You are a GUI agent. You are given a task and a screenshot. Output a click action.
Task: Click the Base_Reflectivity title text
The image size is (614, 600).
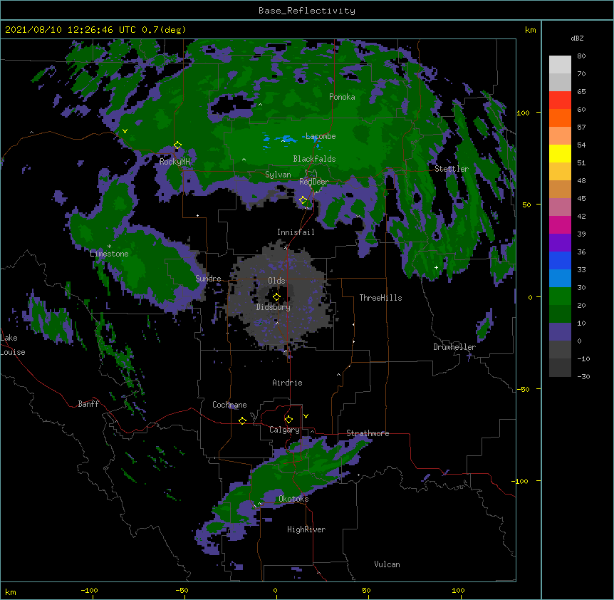pos(306,11)
